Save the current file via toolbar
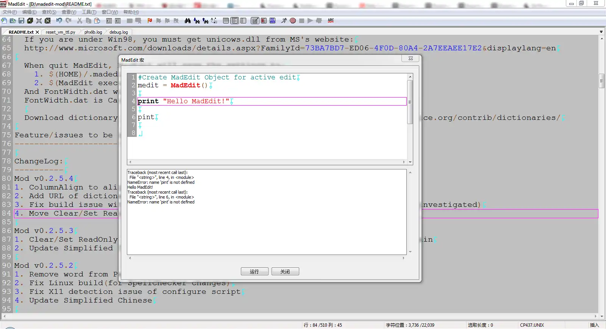This screenshot has width=606, height=329. (x=21, y=21)
